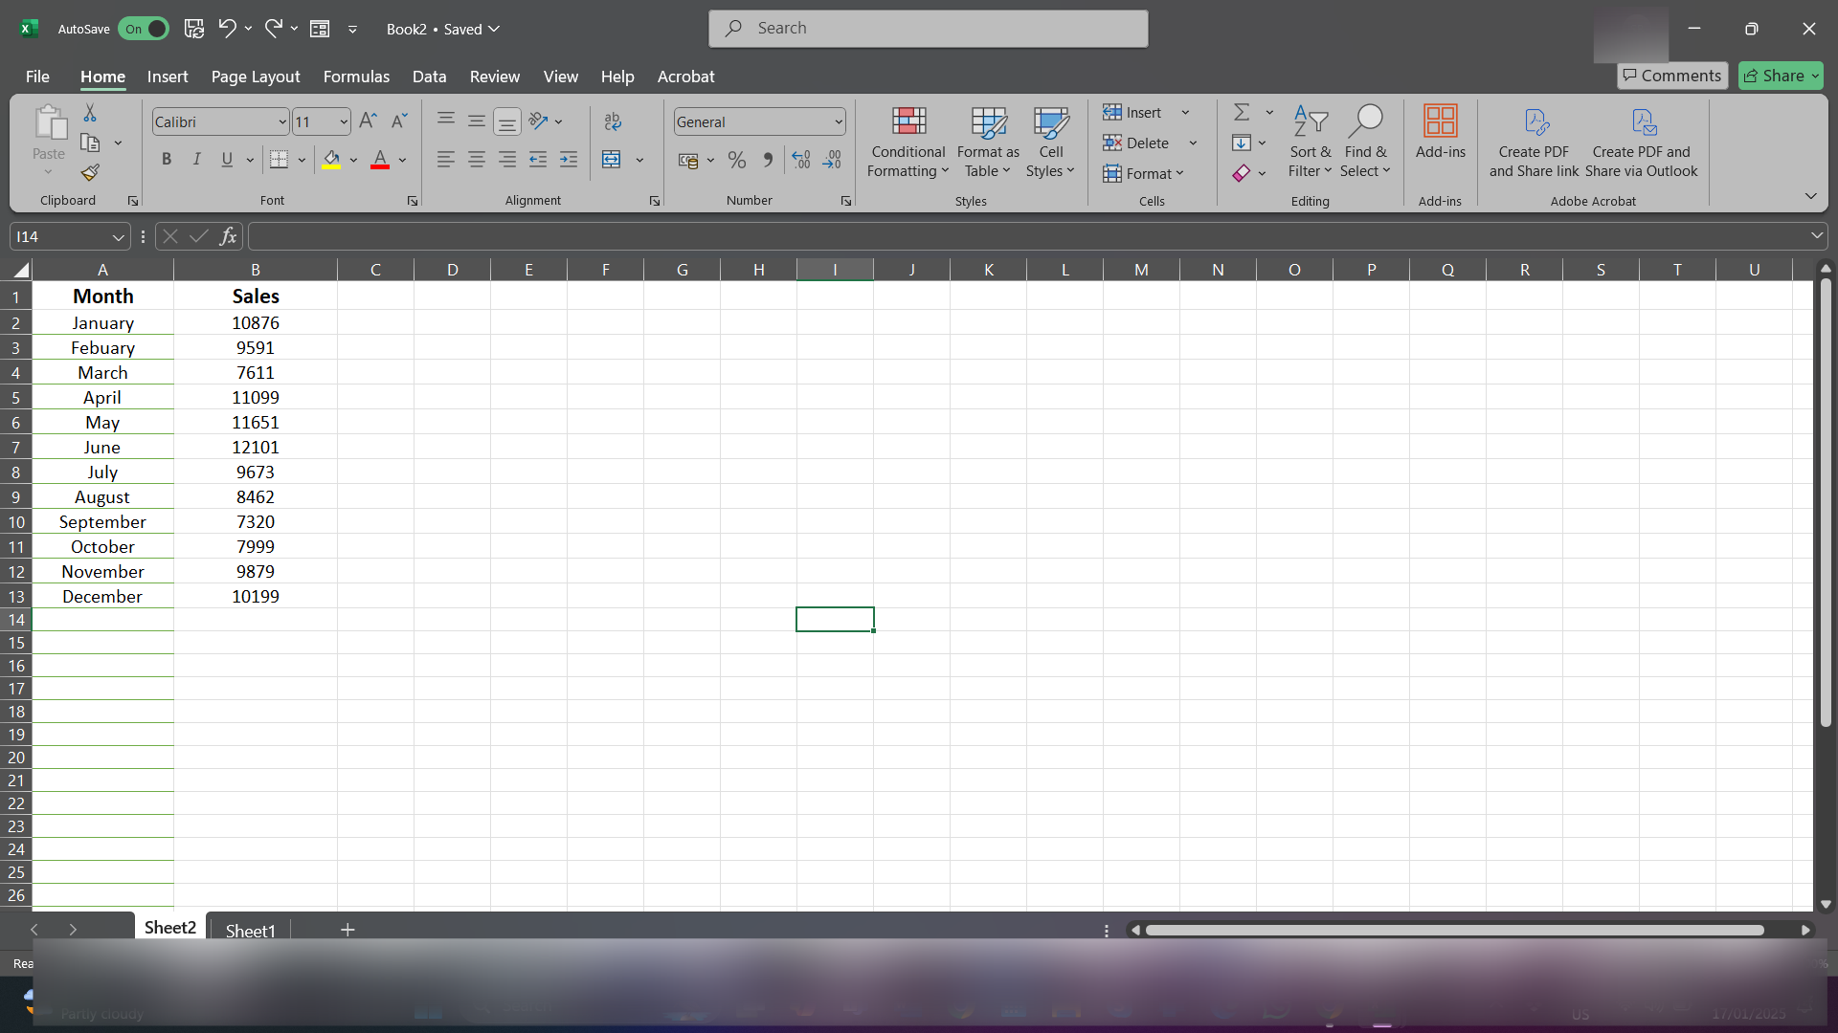The width and height of the screenshot is (1838, 1033).
Task: Toggle the AutoSave switch off
Action: tap(145, 29)
